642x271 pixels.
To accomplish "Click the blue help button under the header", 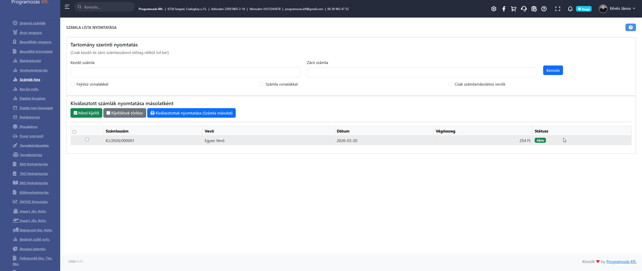I will pos(630,27).
